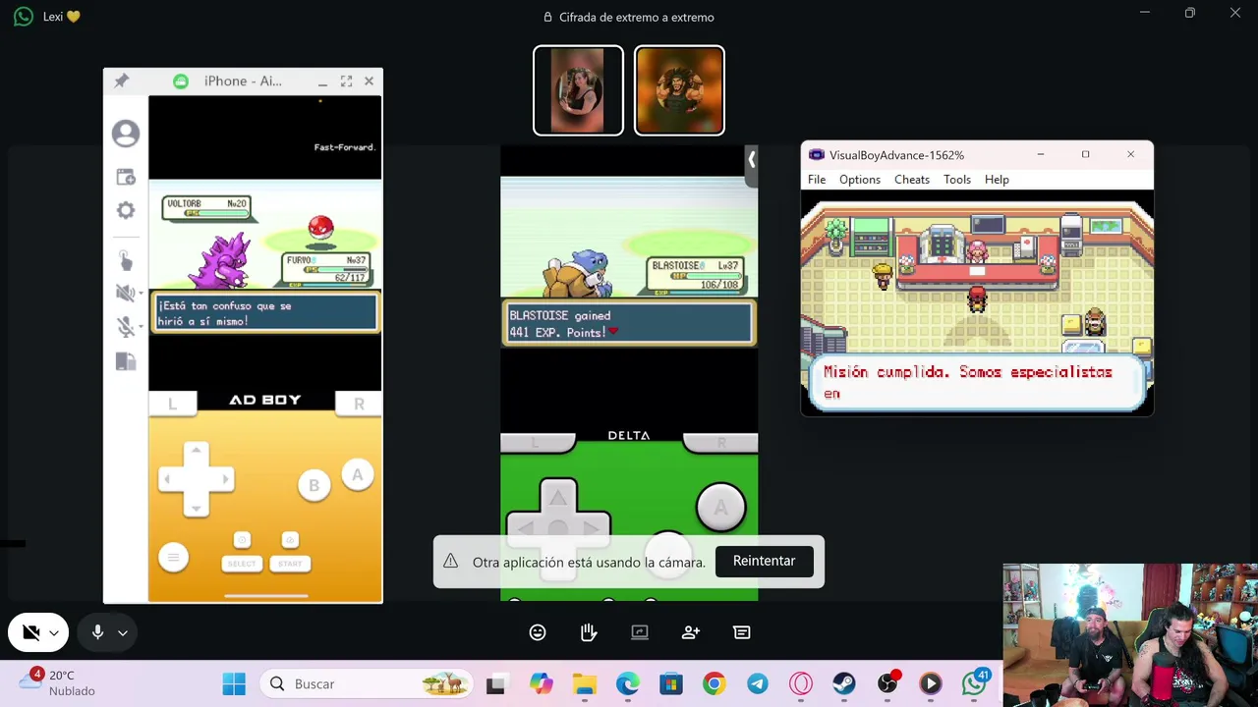Tap D-pad up on AD BOY
Image resolution: width=1258 pixels, height=707 pixels.
pyautogui.click(x=197, y=452)
